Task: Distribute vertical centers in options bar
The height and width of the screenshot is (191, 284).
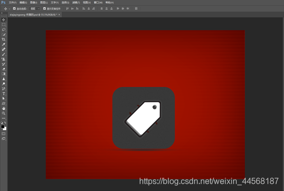Action: tap(106, 9)
